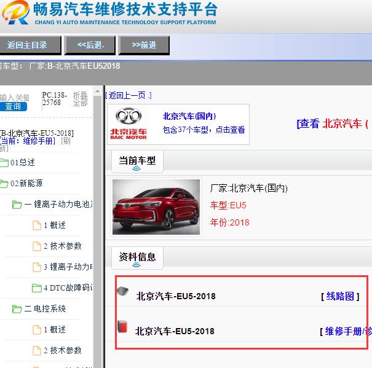Screen dimensions: 372x368
Task: Collapse the 02新能源 folder
Action: click(26, 183)
